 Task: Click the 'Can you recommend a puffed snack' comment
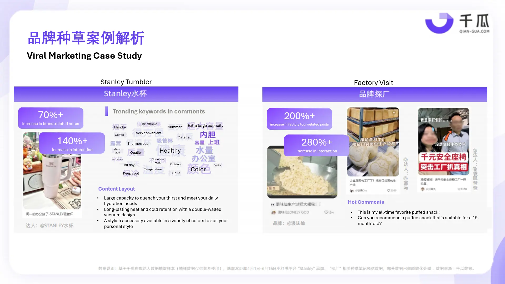[418, 221]
